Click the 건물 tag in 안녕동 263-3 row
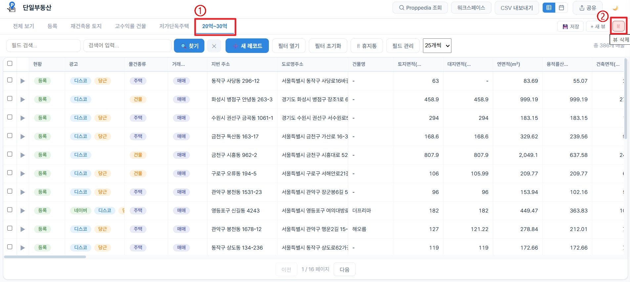 (x=138, y=99)
